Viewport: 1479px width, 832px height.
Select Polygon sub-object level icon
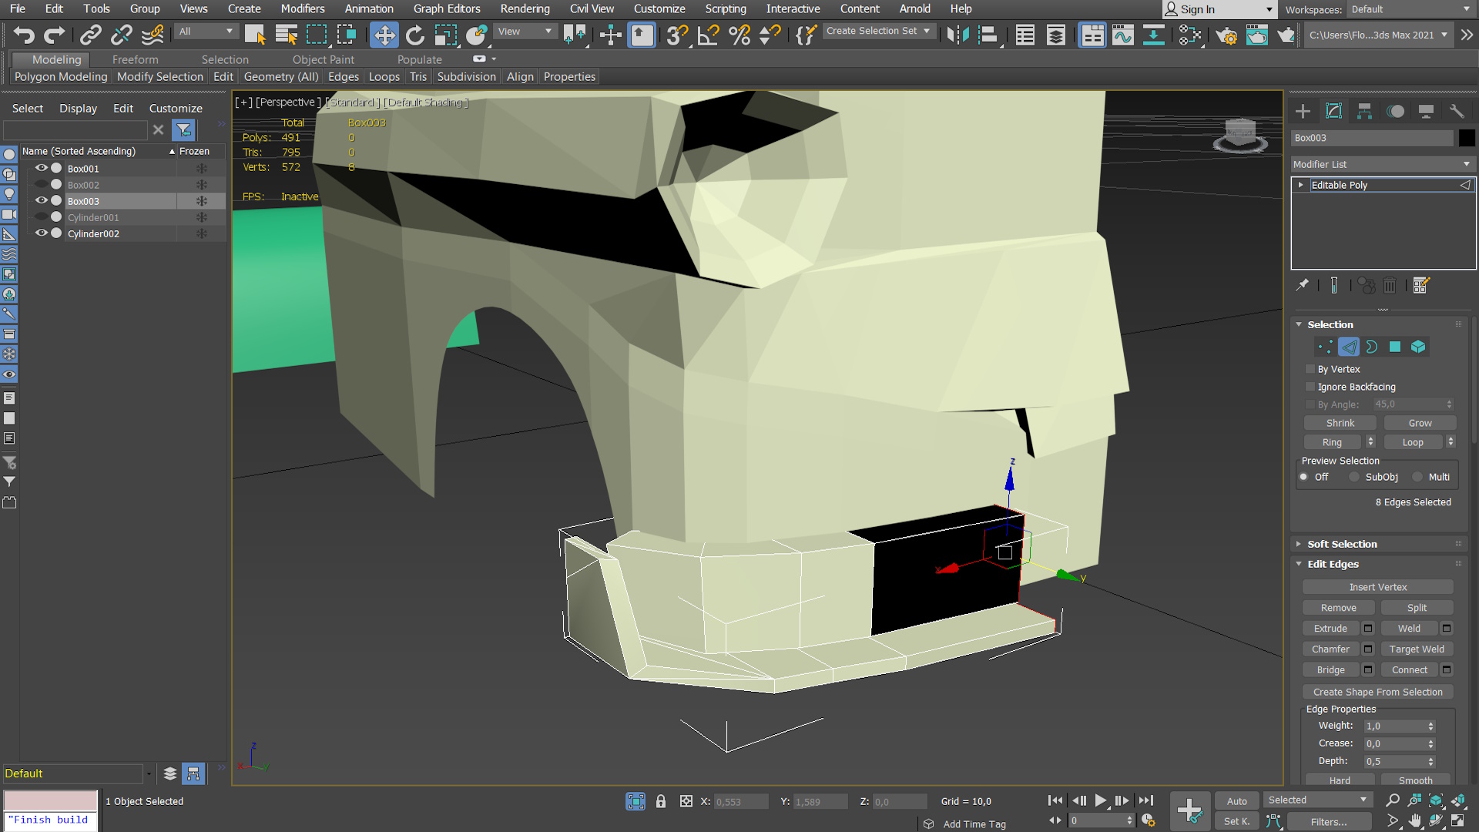tap(1395, 347)
